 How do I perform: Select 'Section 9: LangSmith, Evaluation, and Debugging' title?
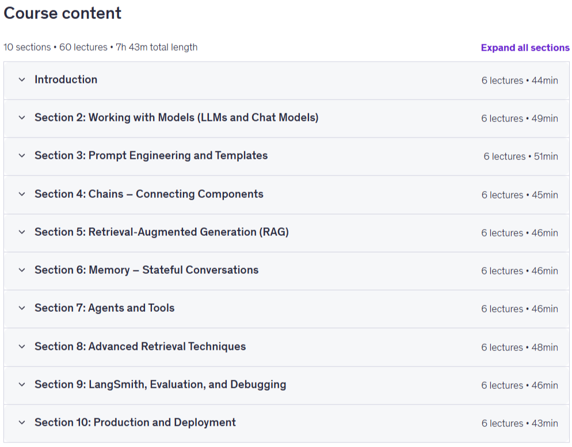coord(161,384)
